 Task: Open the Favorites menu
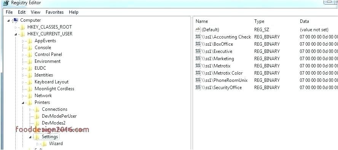click(54, 12)
